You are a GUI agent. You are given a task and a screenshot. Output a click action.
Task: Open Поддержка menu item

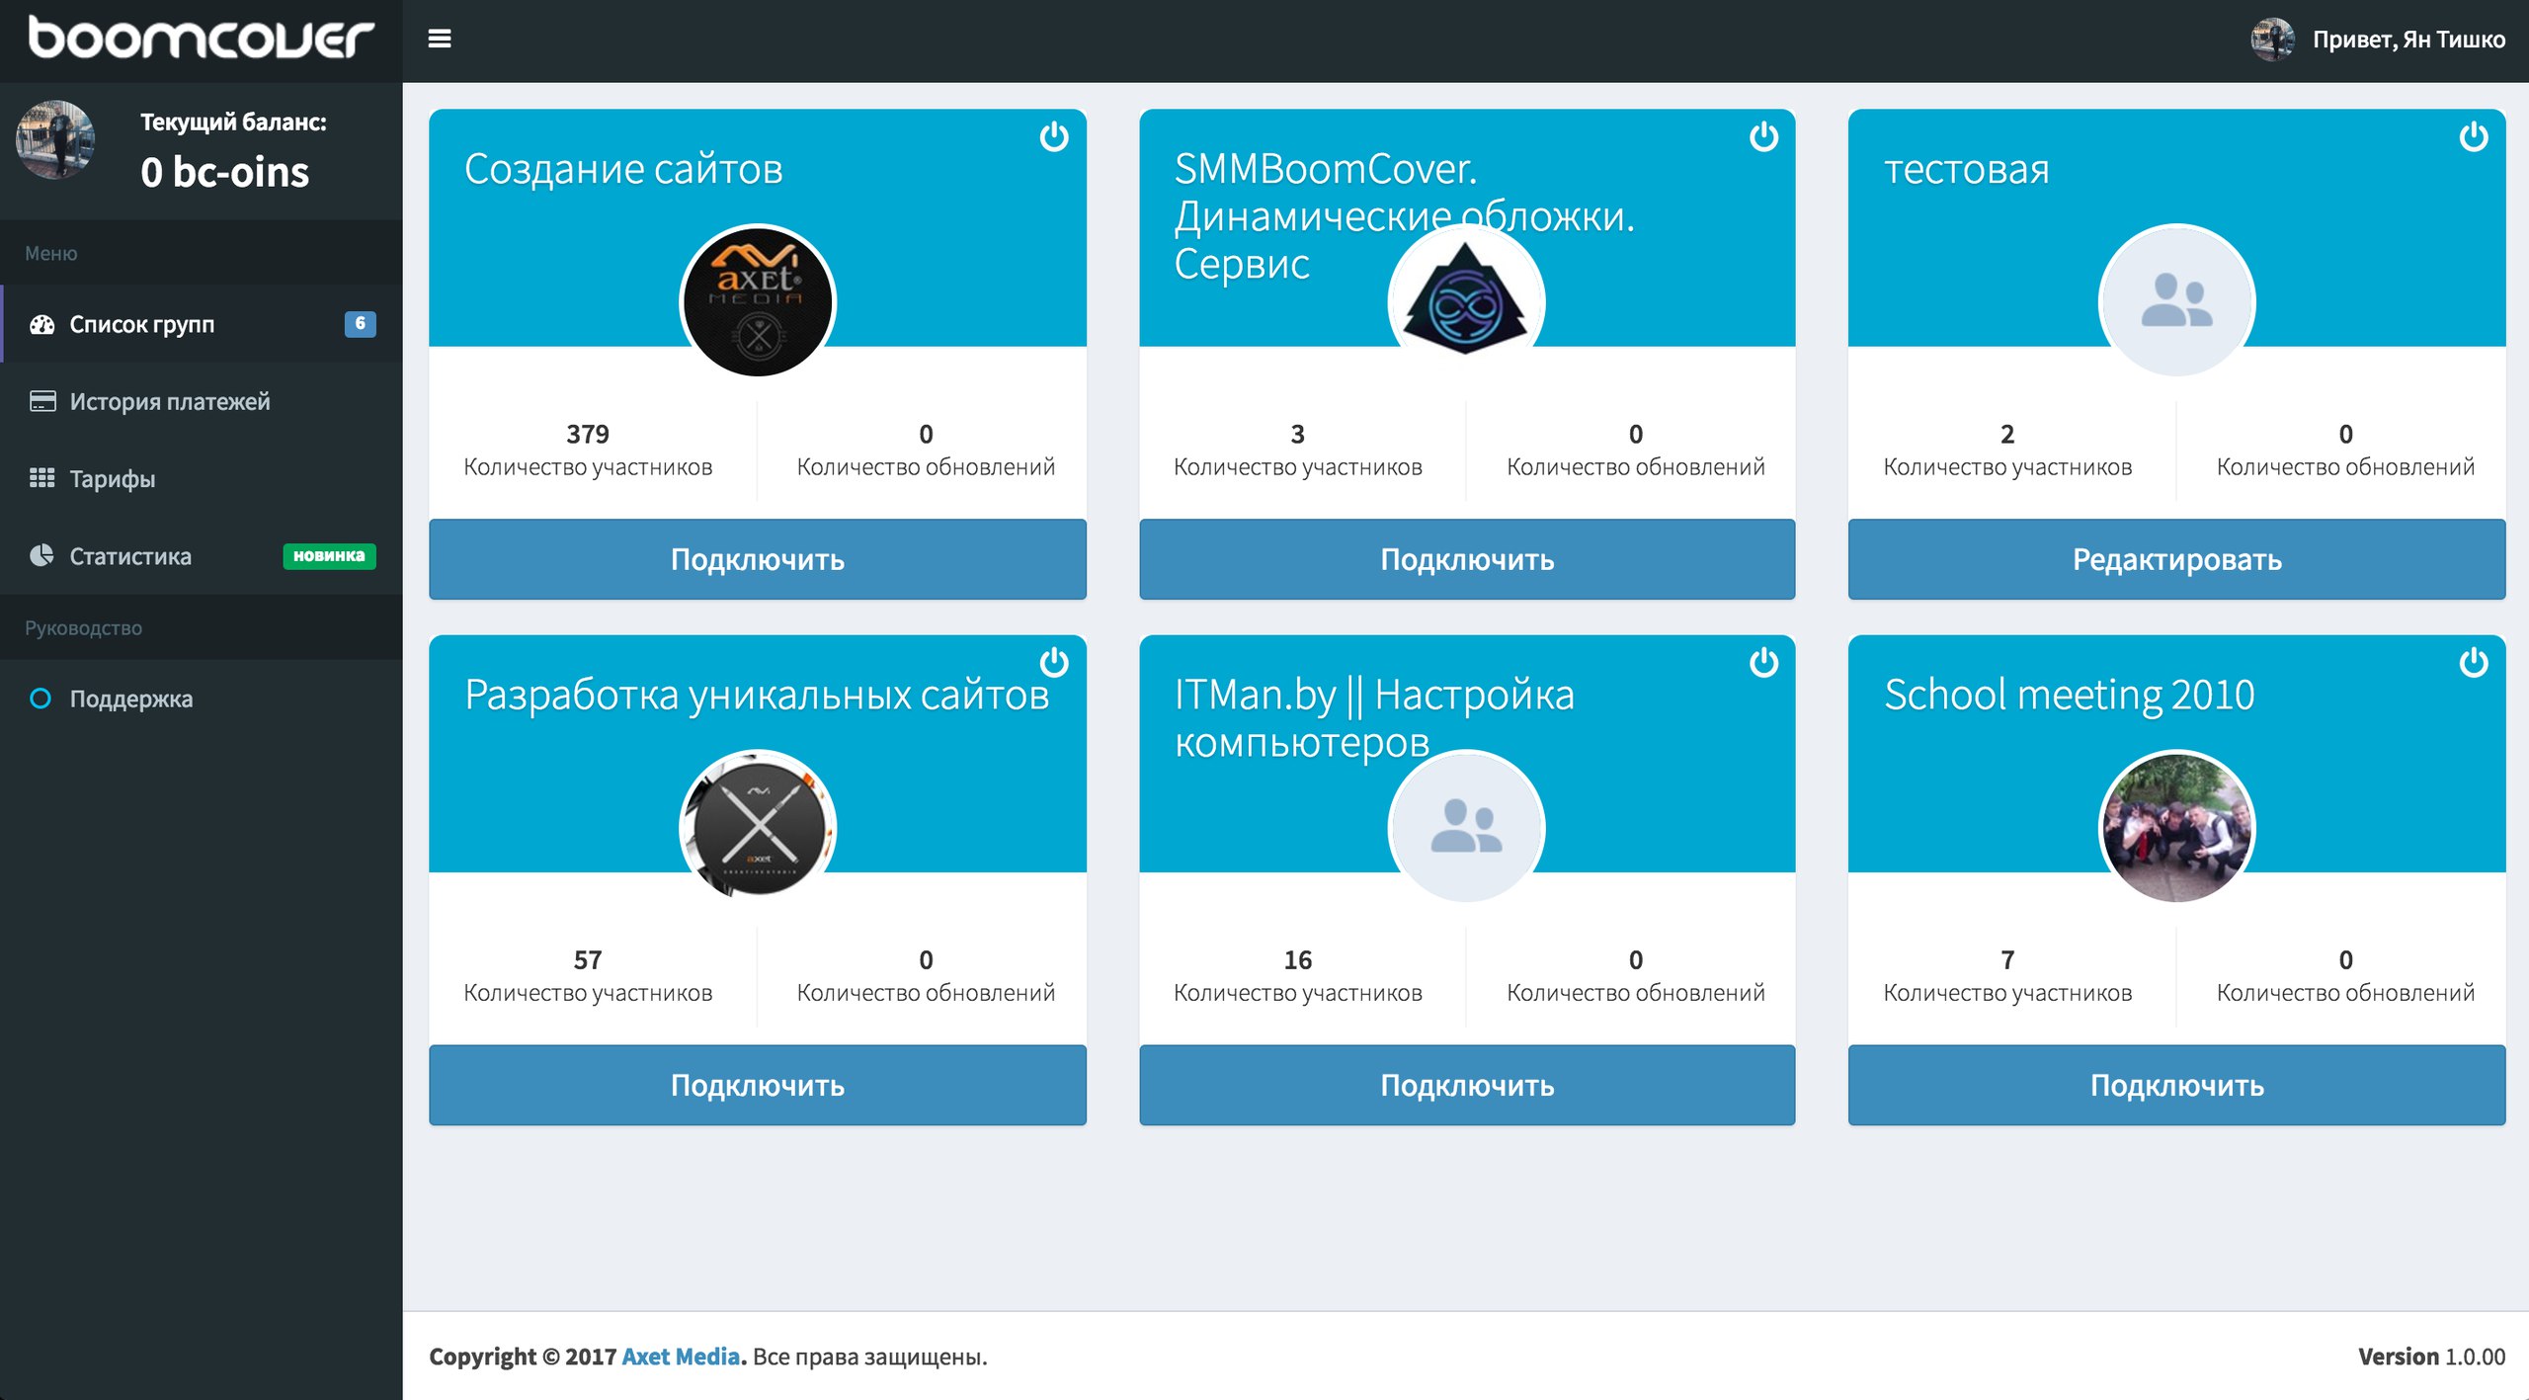(x=202, y=699)
